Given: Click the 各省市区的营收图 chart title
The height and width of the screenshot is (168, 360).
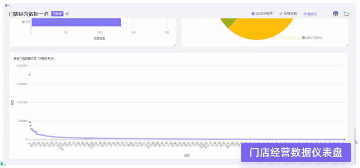Looking at the screenshot, I should coord(34,58).
